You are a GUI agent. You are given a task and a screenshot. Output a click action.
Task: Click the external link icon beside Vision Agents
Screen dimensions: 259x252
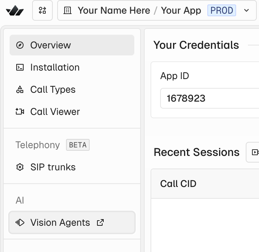(x=100, y=222)
